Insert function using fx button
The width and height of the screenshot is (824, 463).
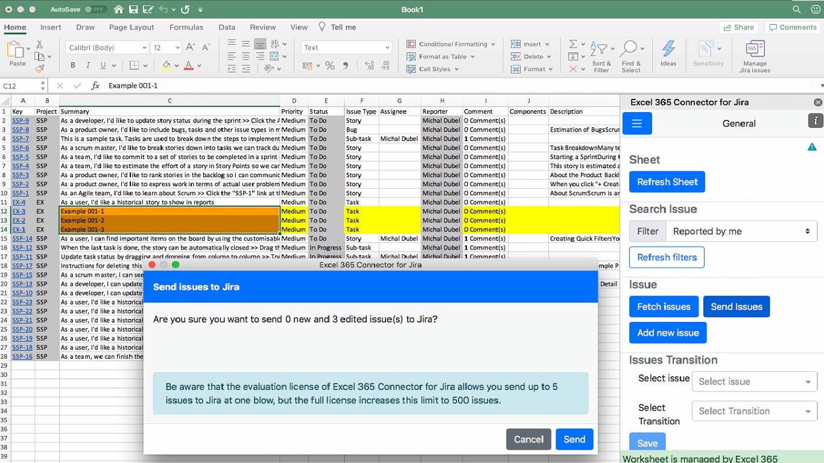point(95,86)
